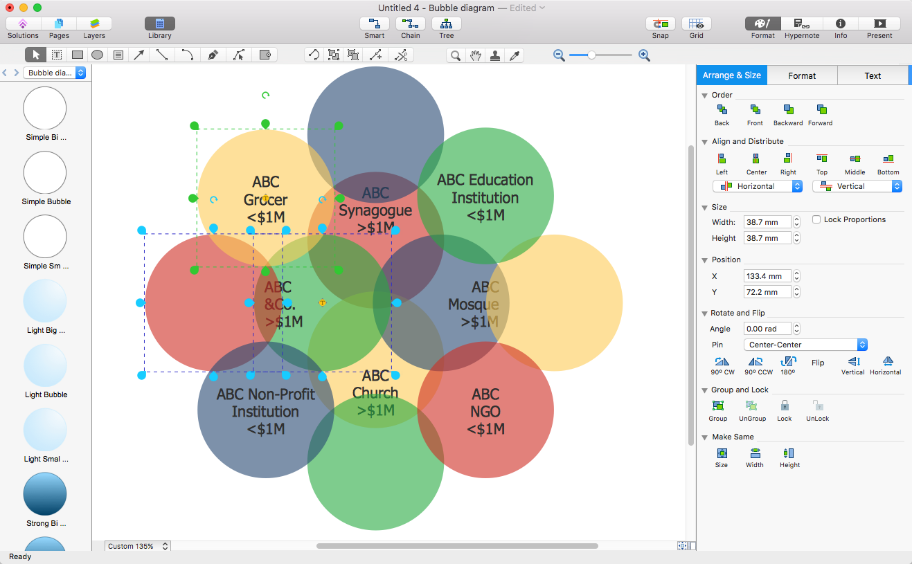Open the Library panel icon
Image resolution: width=912 pixels, height=564 pixels.
click(159, 24)
